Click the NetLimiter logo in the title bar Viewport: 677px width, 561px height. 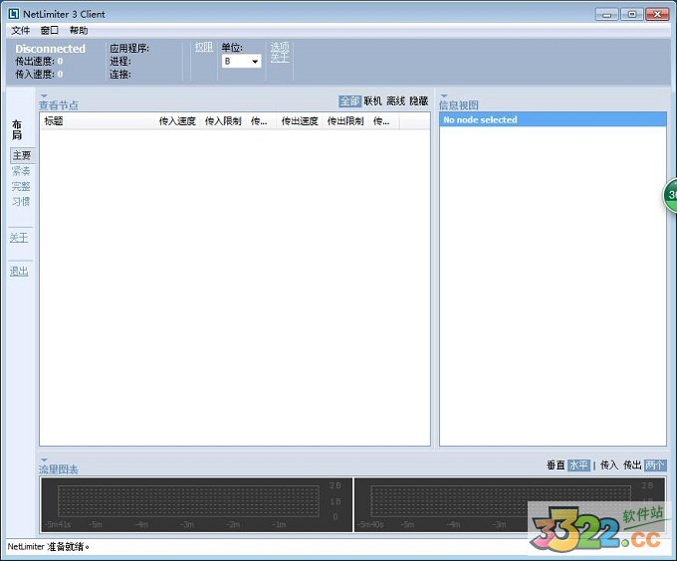coord(13,14)
